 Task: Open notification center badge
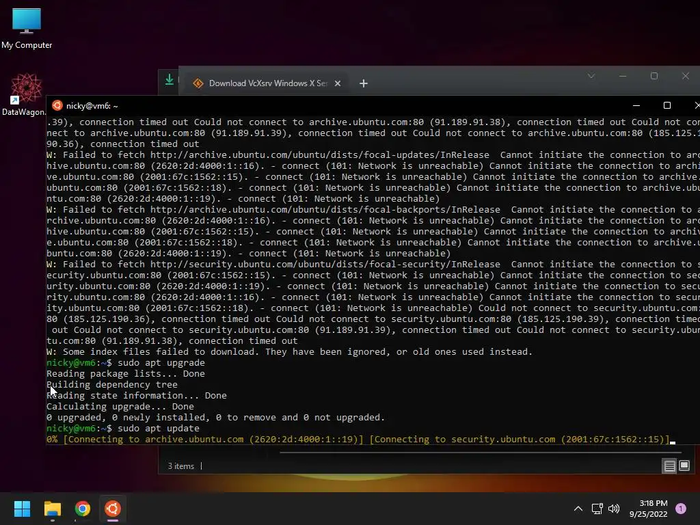681,509
